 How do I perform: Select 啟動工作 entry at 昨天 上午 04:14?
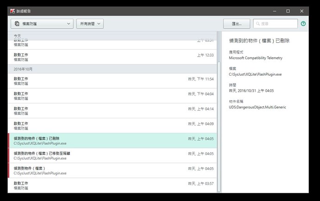click(111, 111)
